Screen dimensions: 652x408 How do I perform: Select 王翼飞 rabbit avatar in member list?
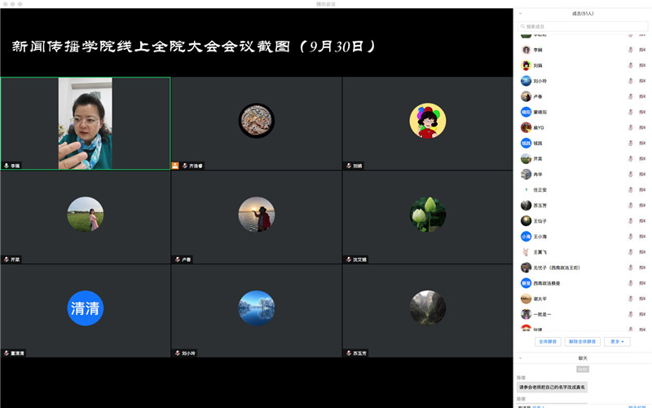coord(526,252)
